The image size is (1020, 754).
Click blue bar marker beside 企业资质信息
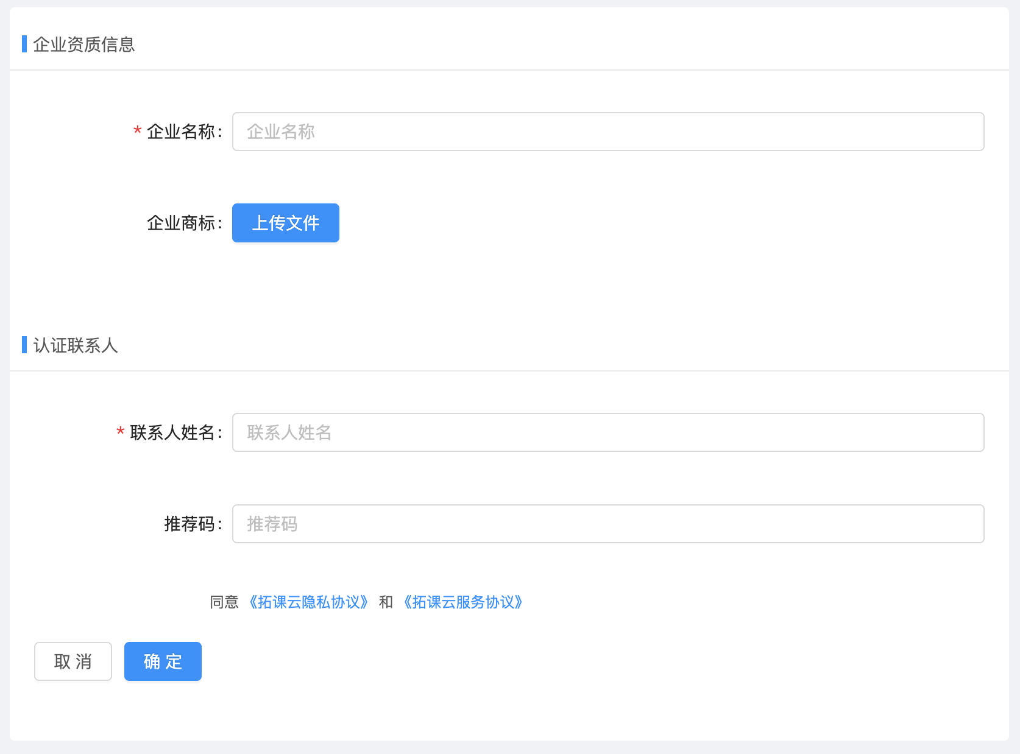point(24,44)
